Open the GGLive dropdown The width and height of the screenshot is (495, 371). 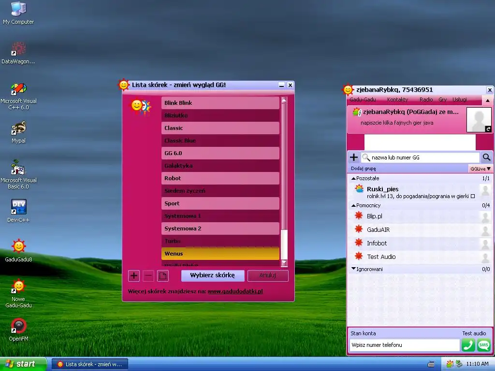click(480, 169)
